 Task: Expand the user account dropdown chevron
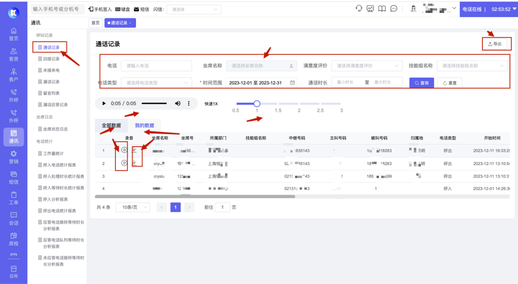[454, 8]
